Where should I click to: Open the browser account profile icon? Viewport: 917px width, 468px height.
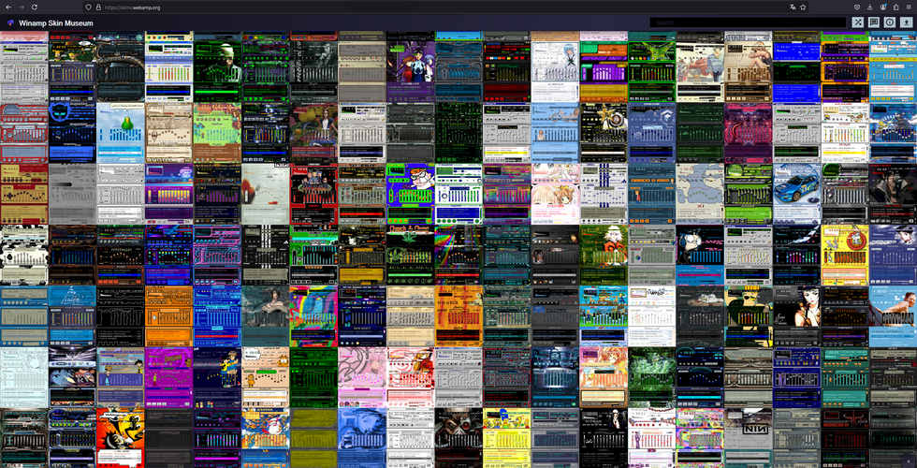coord(883,7)
